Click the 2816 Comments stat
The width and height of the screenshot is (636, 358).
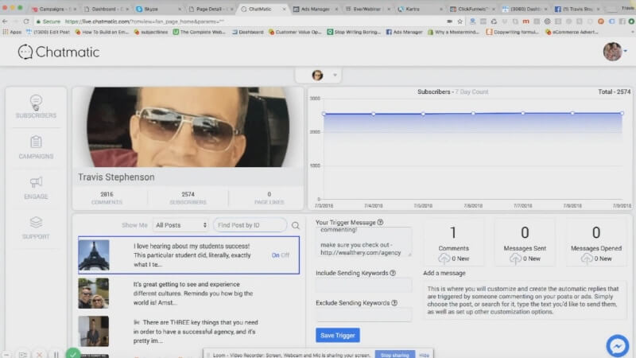click(107, 197)
